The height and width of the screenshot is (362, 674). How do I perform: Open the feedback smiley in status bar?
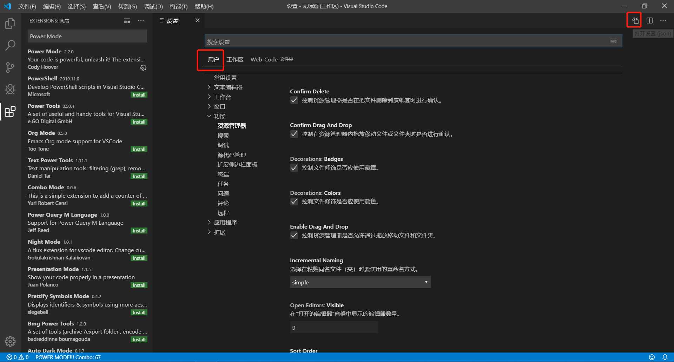click(652, 357)
